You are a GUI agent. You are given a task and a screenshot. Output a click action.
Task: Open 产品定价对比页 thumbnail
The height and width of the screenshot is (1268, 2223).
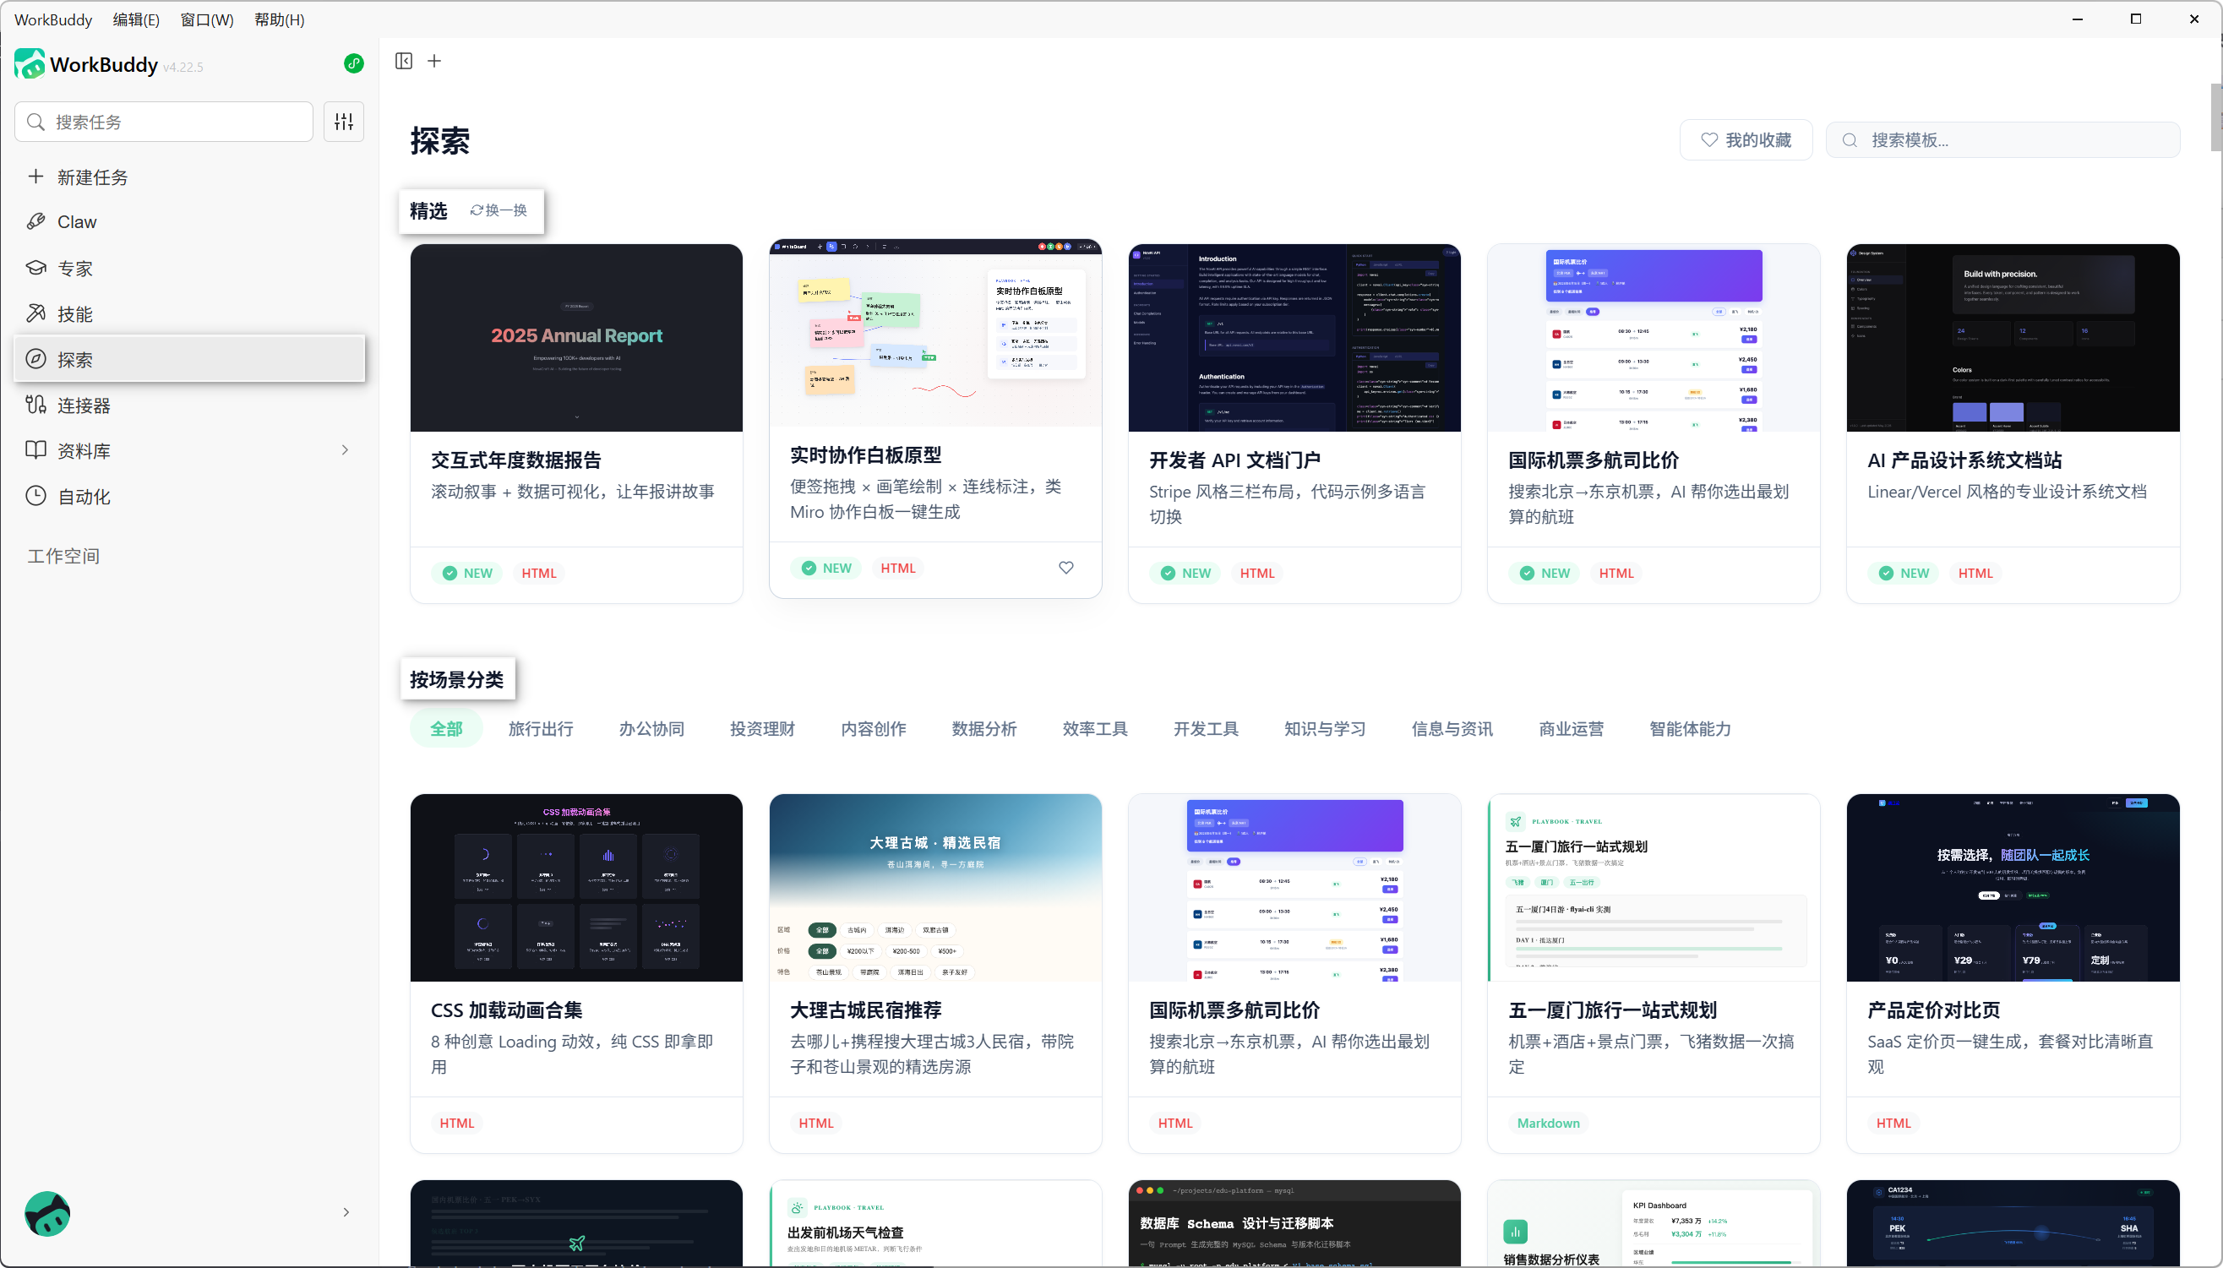(x=2013, y=887)
